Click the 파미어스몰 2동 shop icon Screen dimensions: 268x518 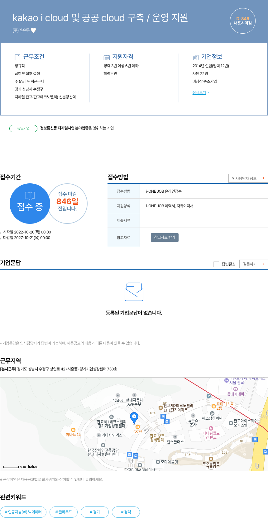(x=214, y=406)
